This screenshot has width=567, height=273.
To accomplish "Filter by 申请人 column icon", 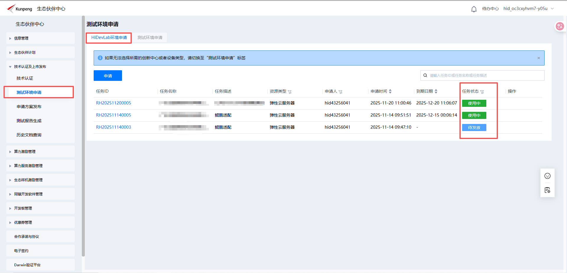I will (340, 92).
